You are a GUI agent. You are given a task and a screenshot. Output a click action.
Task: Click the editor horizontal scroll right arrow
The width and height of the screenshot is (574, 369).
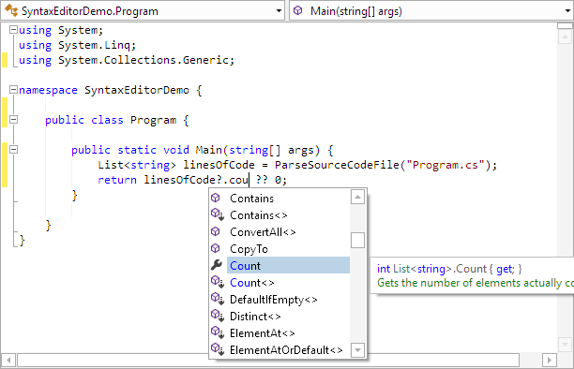(x=550, y=361)
